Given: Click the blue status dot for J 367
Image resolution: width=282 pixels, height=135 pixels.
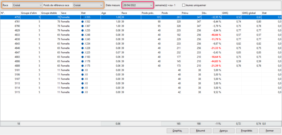Looking at the screenshot, I should click(x=83, y=26).
